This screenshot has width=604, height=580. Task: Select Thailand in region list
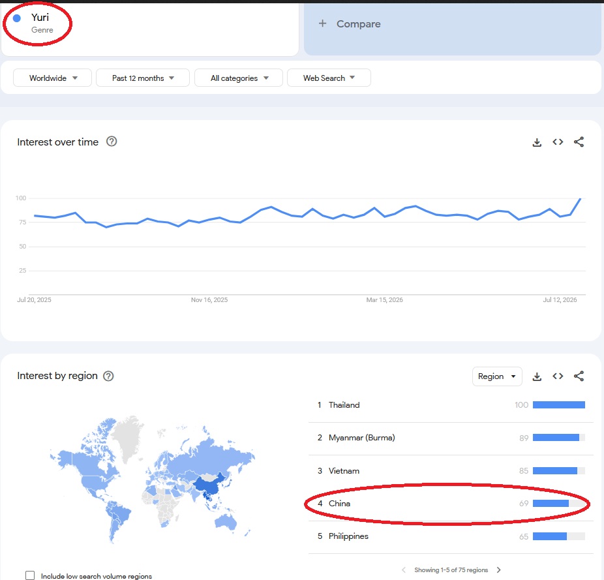(451, 405)
